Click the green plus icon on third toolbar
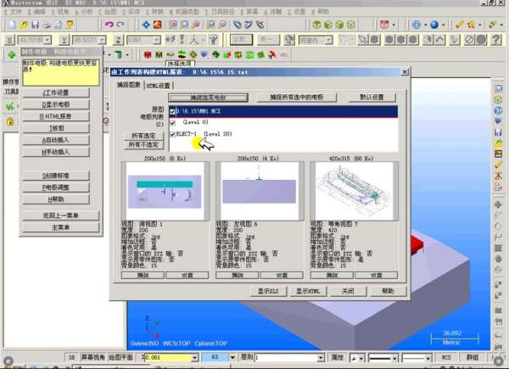The image size is (509, 369). (x=12, y=55)
